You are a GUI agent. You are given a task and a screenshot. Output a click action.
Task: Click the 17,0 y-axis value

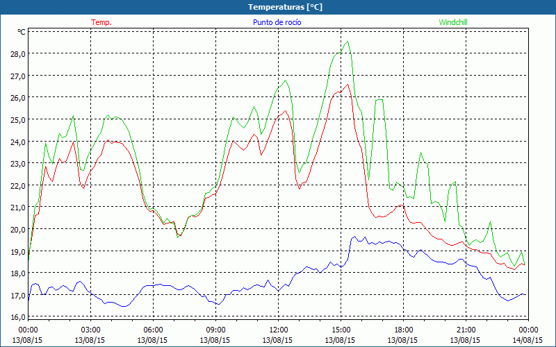pos(19,295)
